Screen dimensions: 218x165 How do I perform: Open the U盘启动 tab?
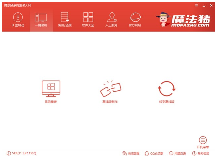click(18, 20)
